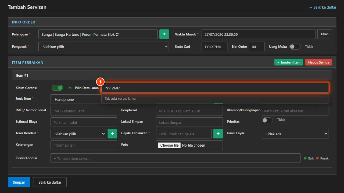Click the Choose file button for Foto
Image resolution: width=344 pixels, height=193 pixels.
coord(169,145)
